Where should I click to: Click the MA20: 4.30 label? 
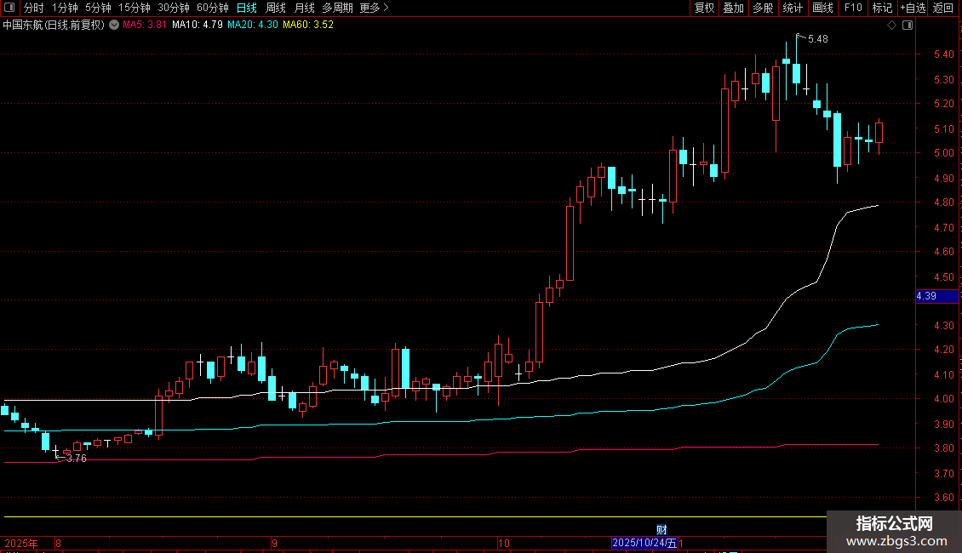coord(252,26)
